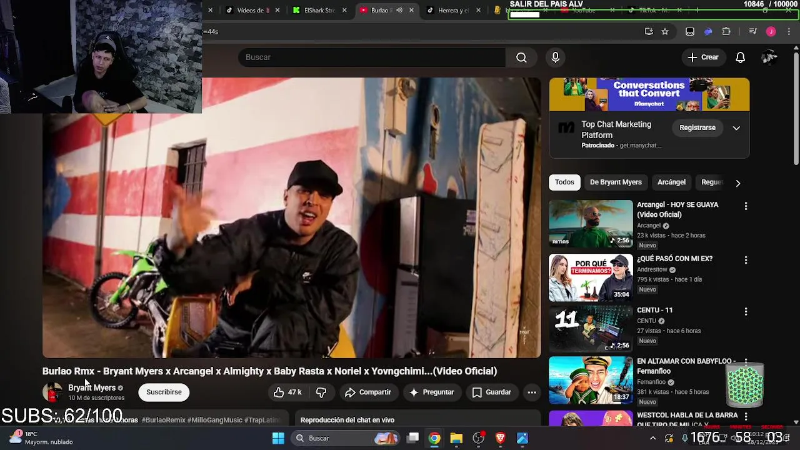Open ¿Qué pasó con mi ex? thumbnail
800x450 pixels.
(591, 277)
